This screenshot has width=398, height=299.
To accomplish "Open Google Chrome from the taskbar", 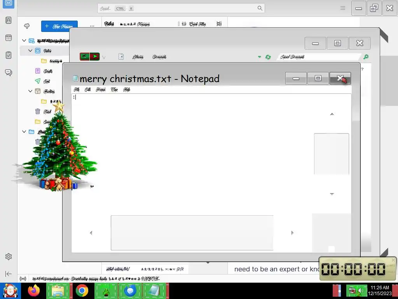I will [82, 291].
